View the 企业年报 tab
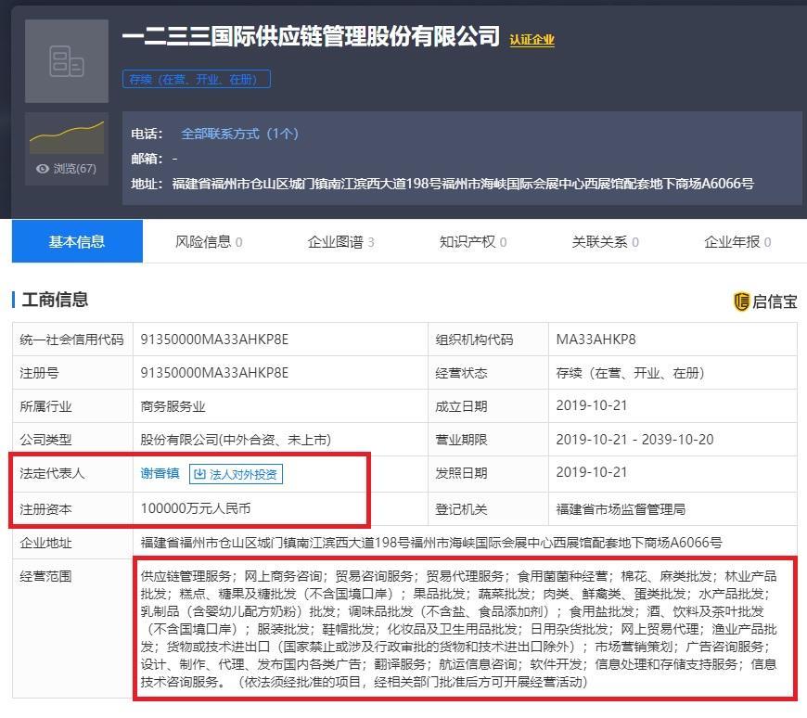 tap(737, 241)
